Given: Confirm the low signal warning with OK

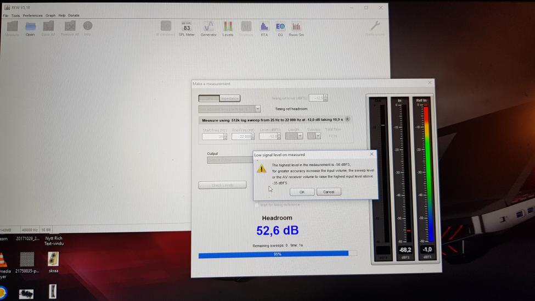Looking at the screenshot, I should click(302, 192).
